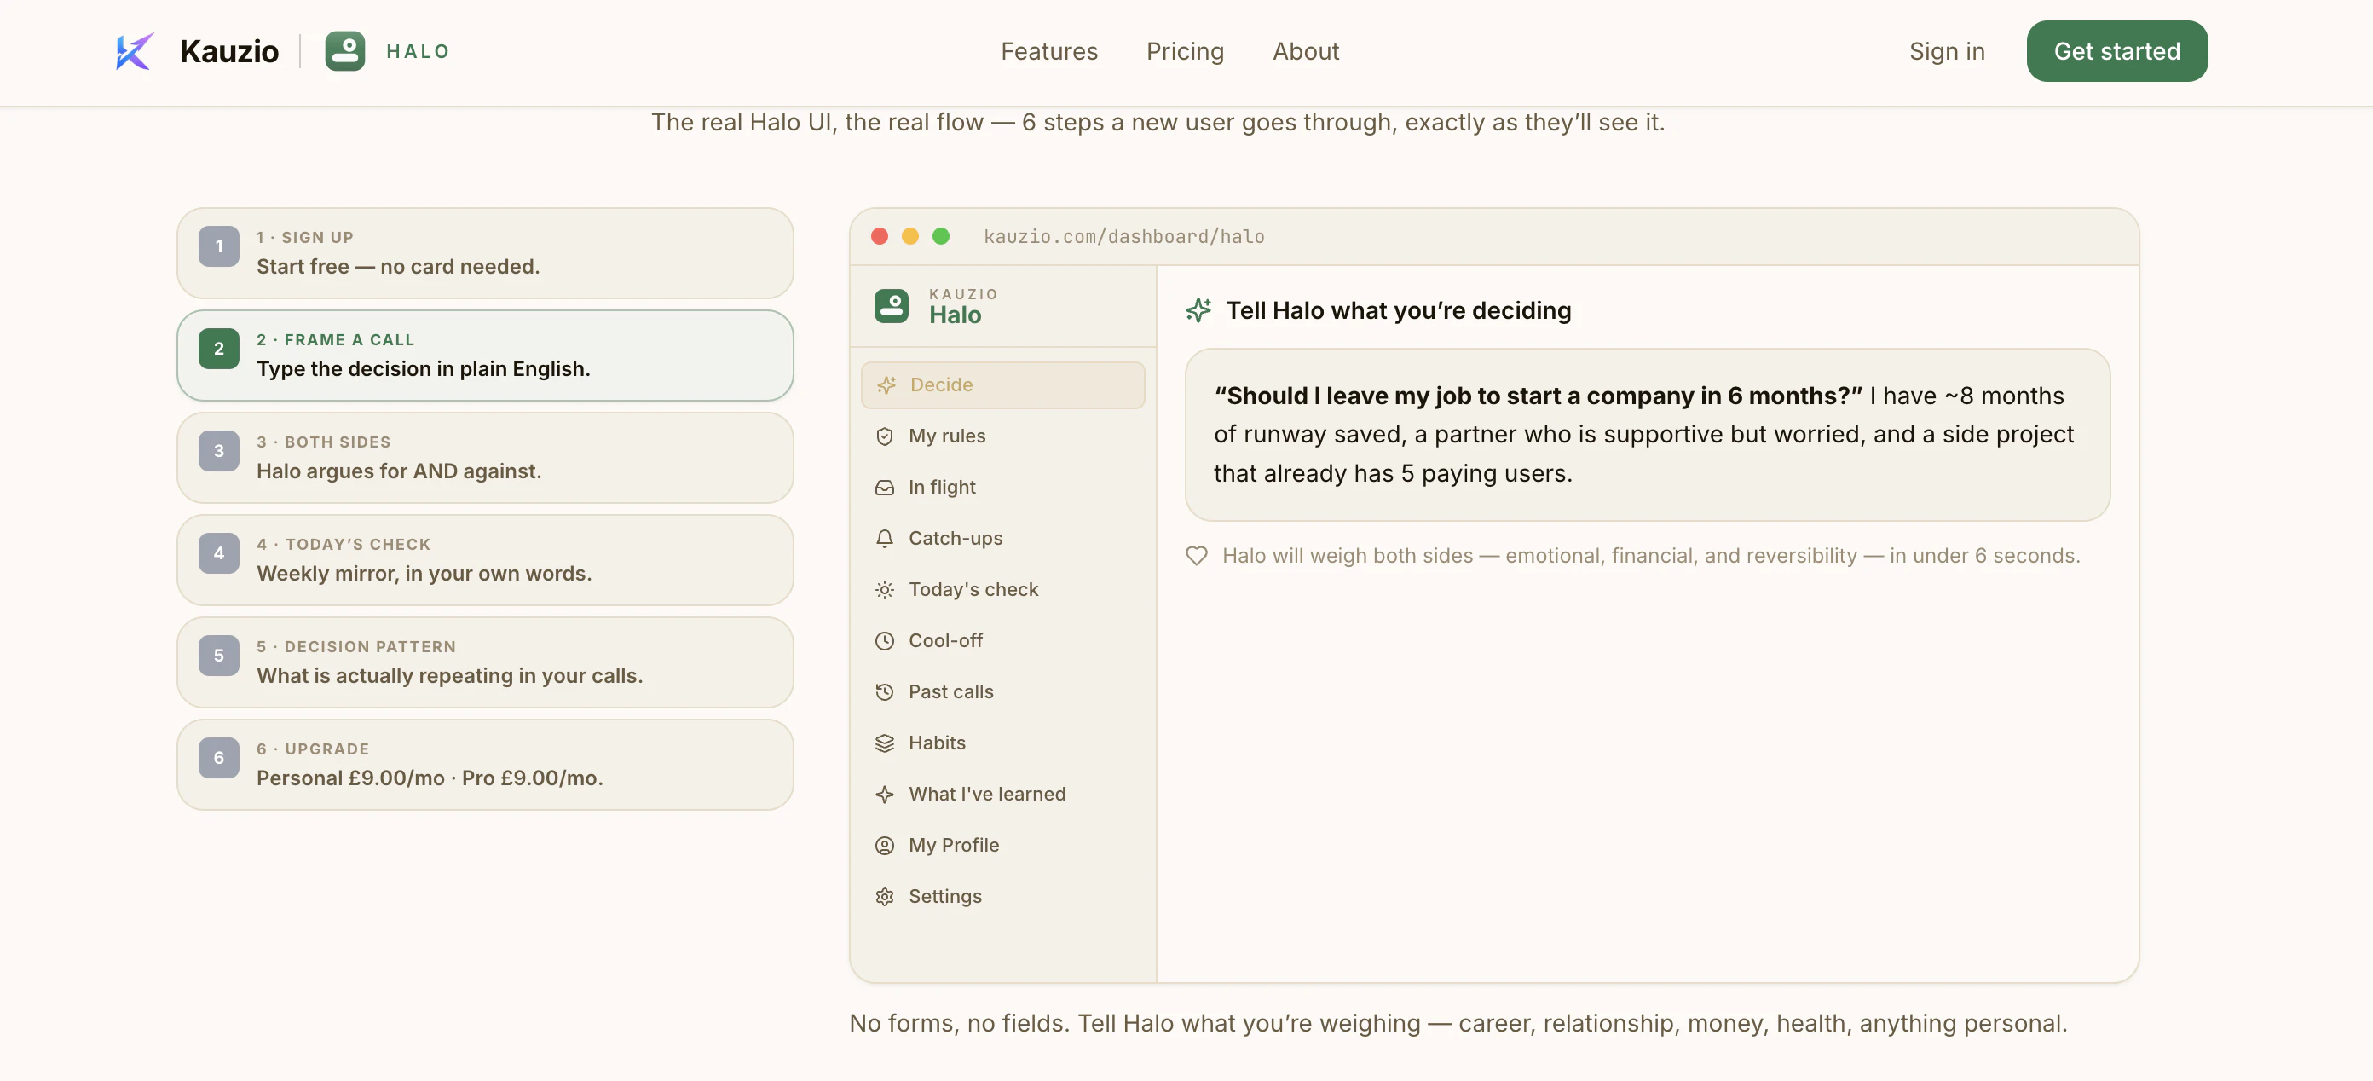This screenshot has height=1081, width=2373.
Task: Click the HALO header label
Action: coord(419,52)
